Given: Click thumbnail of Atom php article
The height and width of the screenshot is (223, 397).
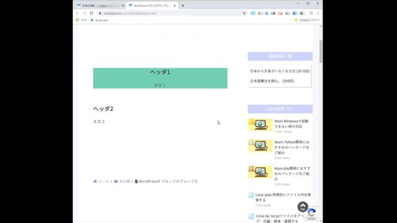Looking at the screenshot, I should 261,172.
